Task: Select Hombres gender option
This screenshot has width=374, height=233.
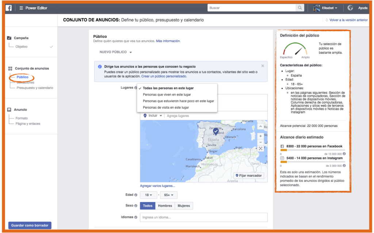Action: tap(165, 206)
